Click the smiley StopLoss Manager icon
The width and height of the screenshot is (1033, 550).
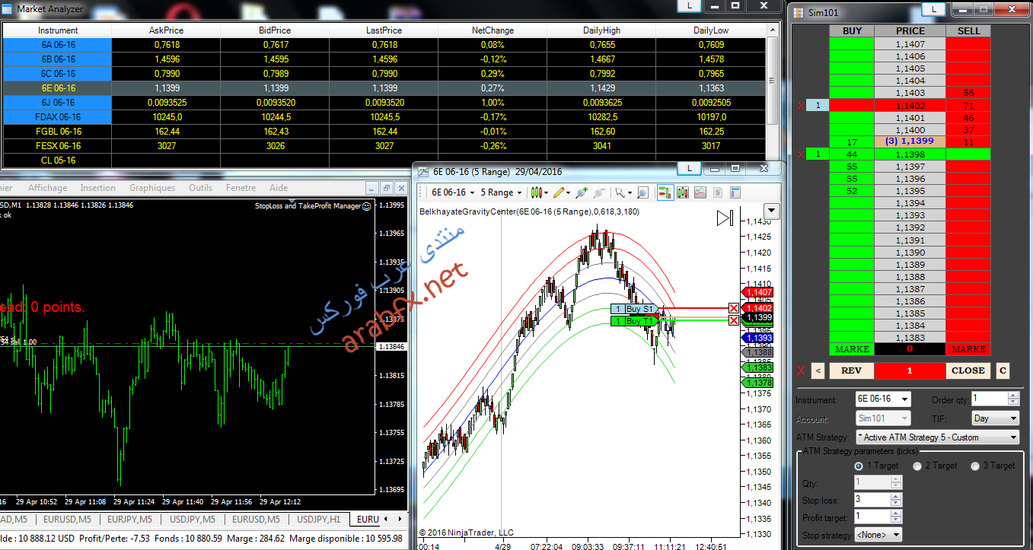[x=367, y=205]
